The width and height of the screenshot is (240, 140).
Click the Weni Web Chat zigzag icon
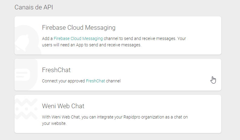click(26, 109)
